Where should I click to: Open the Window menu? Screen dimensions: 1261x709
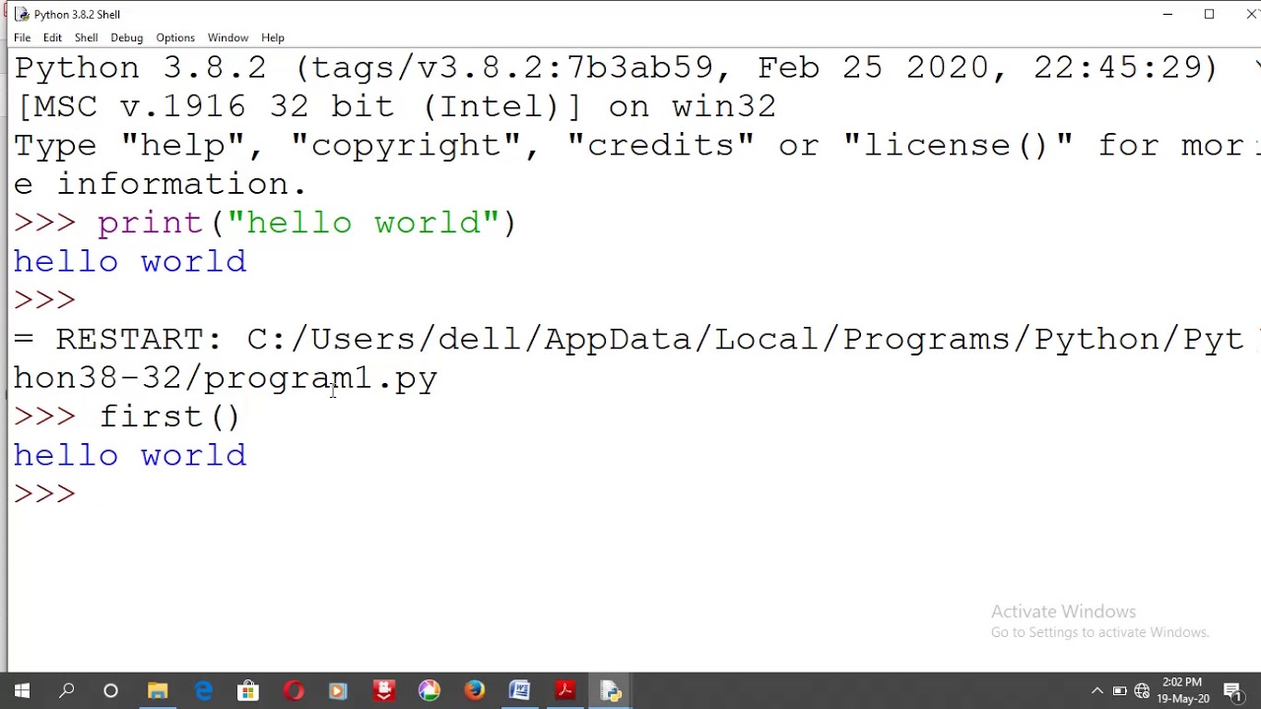(x=228, y=37)
